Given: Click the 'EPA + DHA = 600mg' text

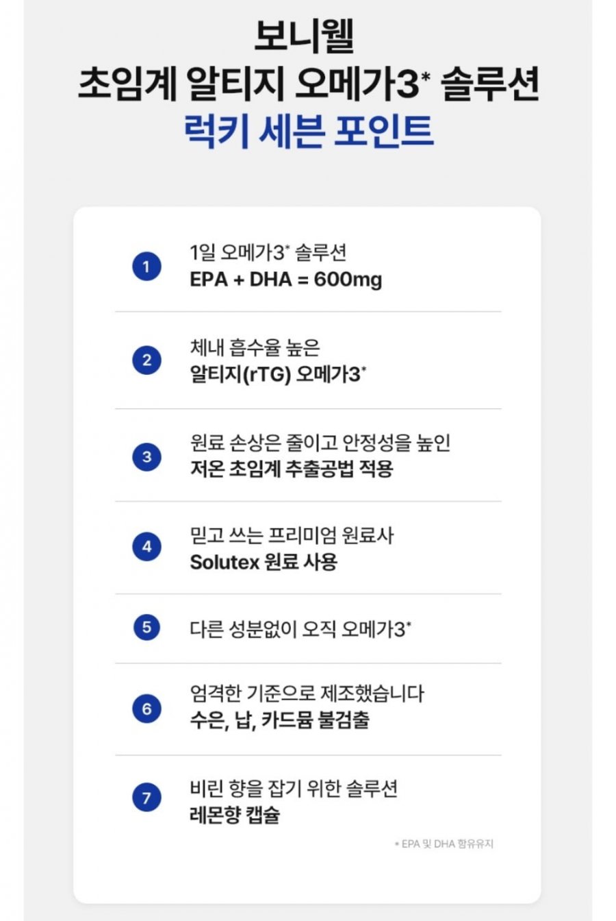Looking at the screenshot, I should click(x=285, y=280).
